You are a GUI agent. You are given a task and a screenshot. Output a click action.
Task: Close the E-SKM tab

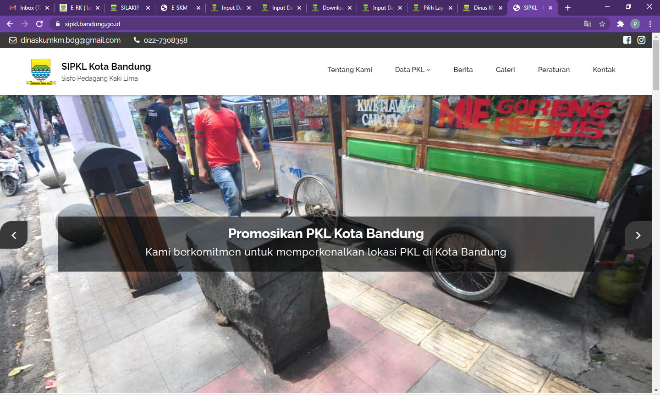pyautogui.click(x=198, y=8)
